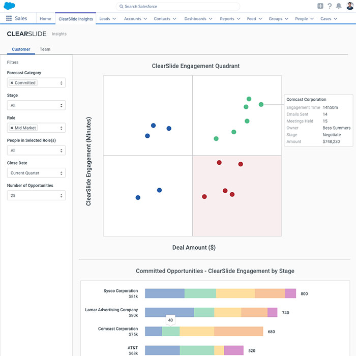Open the Feed tab
The image size is (356, 356).
point(251,19)
